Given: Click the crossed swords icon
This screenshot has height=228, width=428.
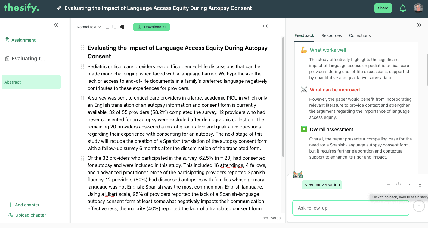Looking at the screenshot, I should tap(304, 90).
